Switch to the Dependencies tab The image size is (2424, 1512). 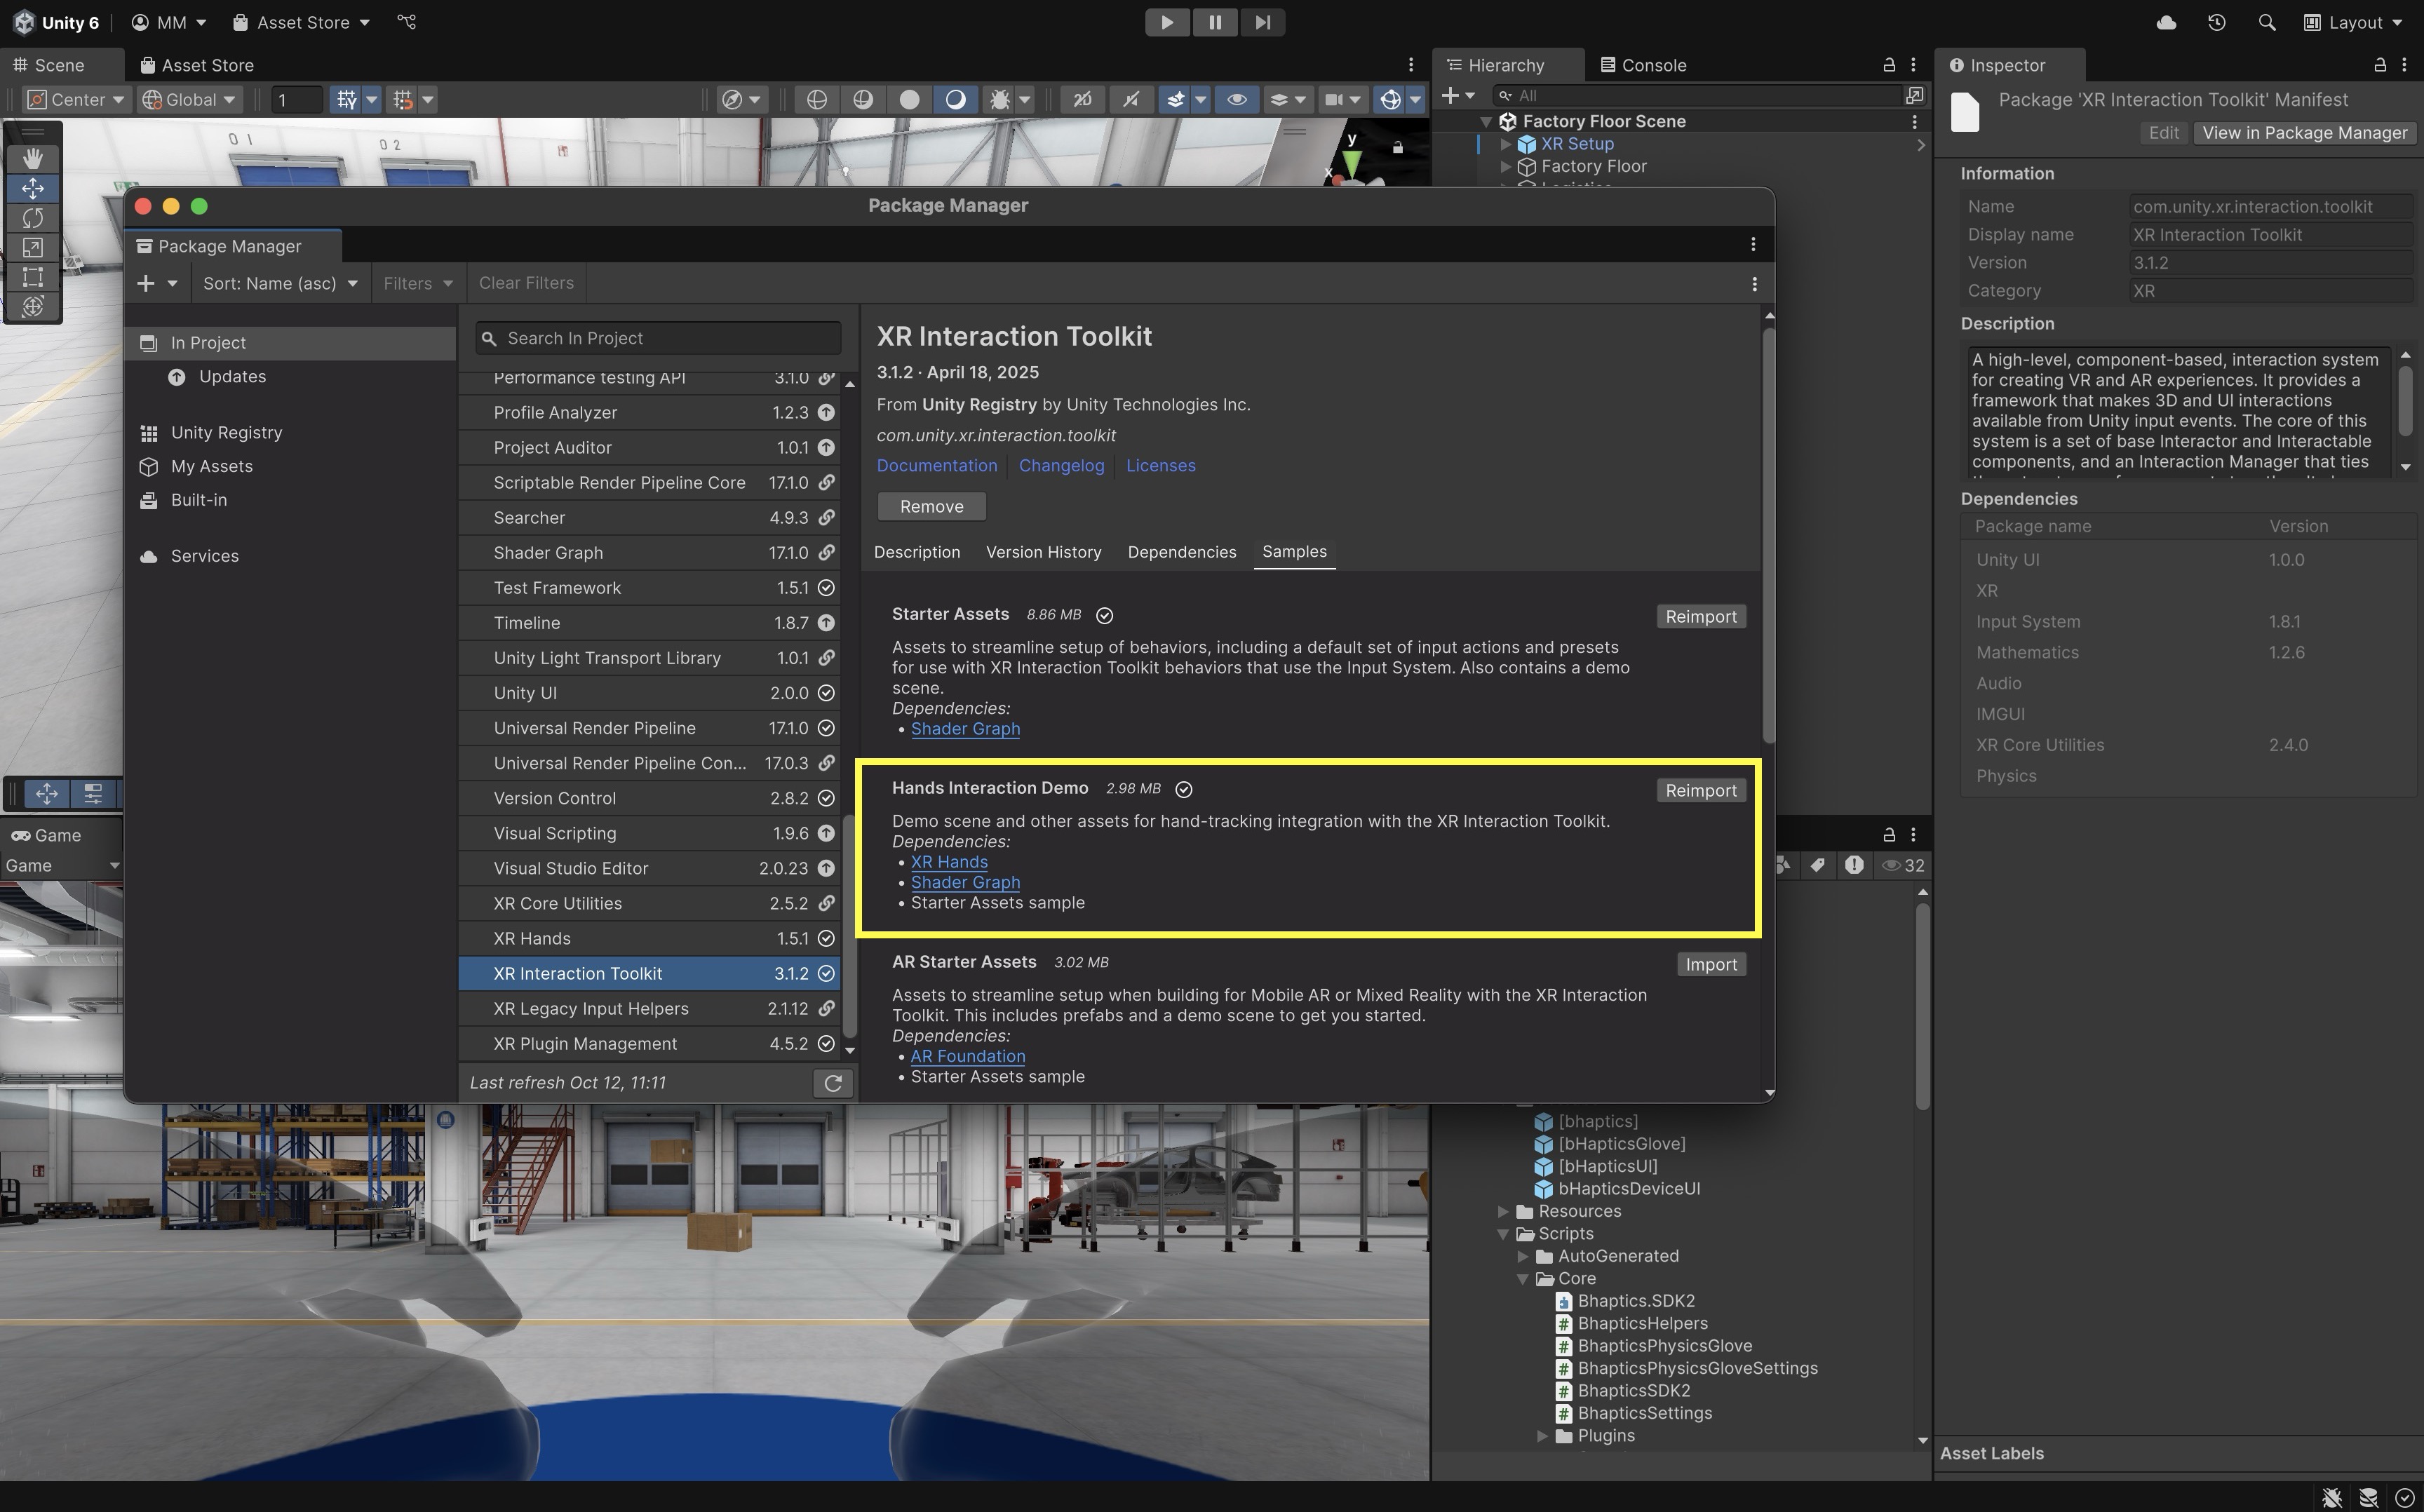point(1181,552)
